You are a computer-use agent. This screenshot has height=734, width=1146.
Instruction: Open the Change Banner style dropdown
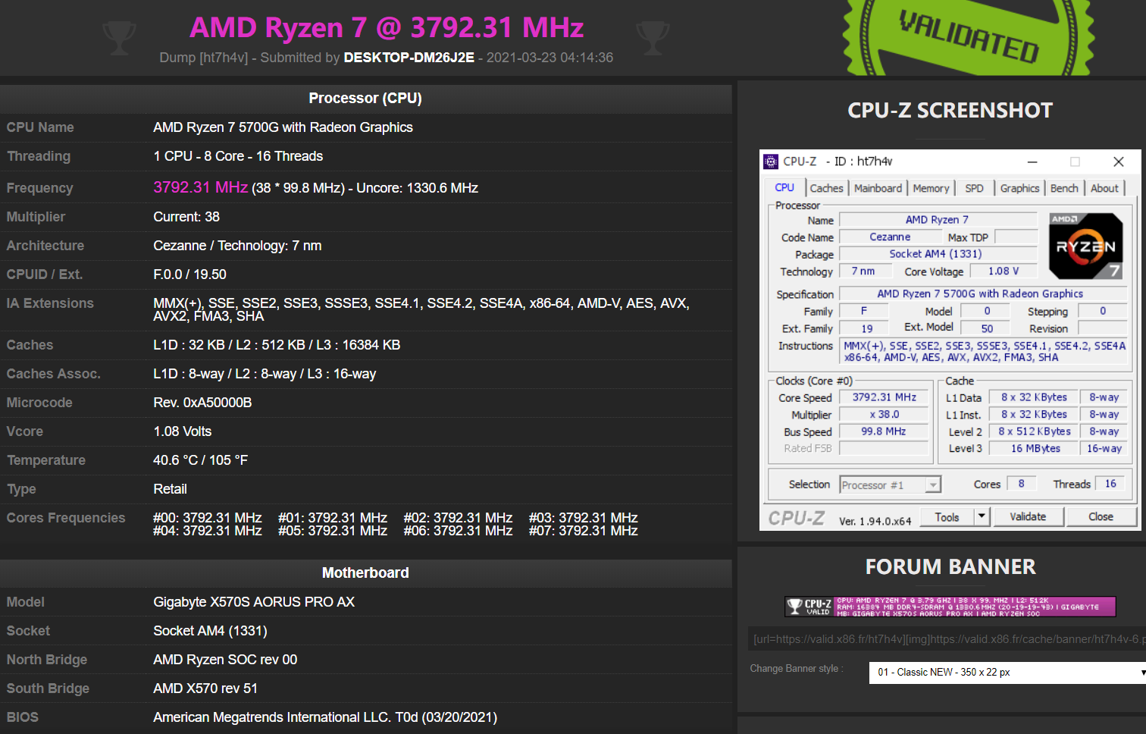(x=1007, y=673)
